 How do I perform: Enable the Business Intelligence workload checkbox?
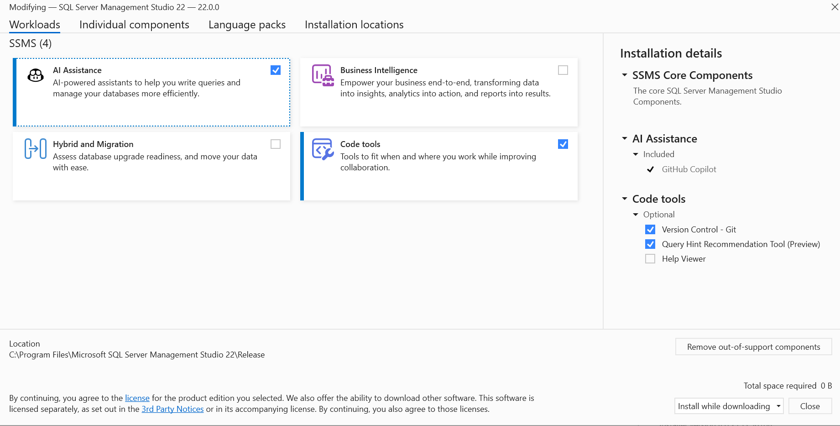[x=563, y=70]
